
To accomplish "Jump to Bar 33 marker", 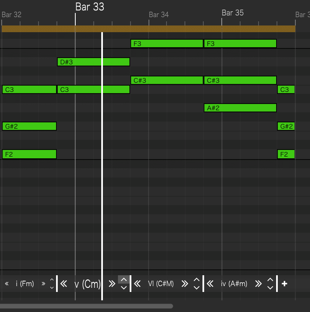I will (90, 7).
